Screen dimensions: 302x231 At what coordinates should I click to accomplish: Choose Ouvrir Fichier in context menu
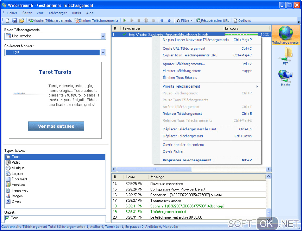click(x=206, y=151)
